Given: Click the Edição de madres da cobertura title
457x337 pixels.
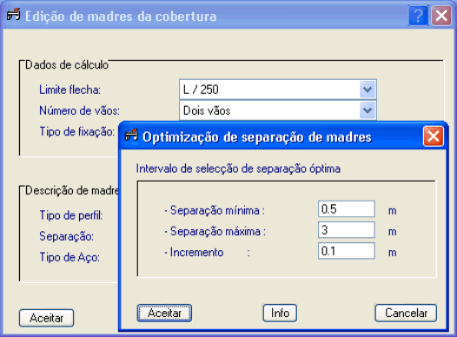Looking at the screenshot, I should click(x=121, y=17).
